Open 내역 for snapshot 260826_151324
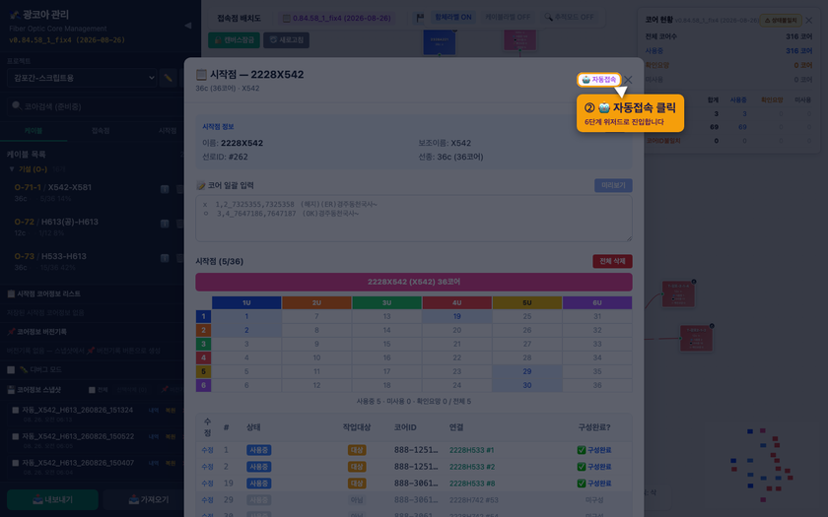The width and height of the screenshot is (828, 517). pos(153,411)
